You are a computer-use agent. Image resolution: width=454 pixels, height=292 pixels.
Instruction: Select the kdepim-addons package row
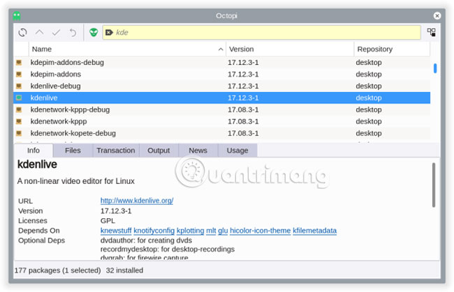click(x=222, y=75)
